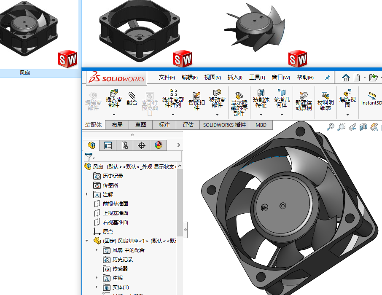Show more manager tabs chevron
The image size is (382, 295).
179,145
